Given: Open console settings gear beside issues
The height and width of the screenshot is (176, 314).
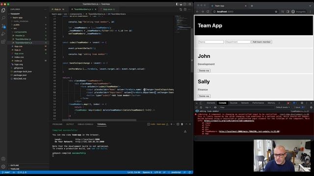Looking at the screenshot, I should tap(311, 108).
